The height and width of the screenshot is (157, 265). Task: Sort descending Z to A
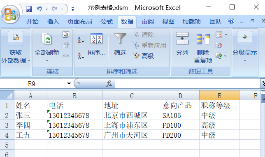[81, 55]
